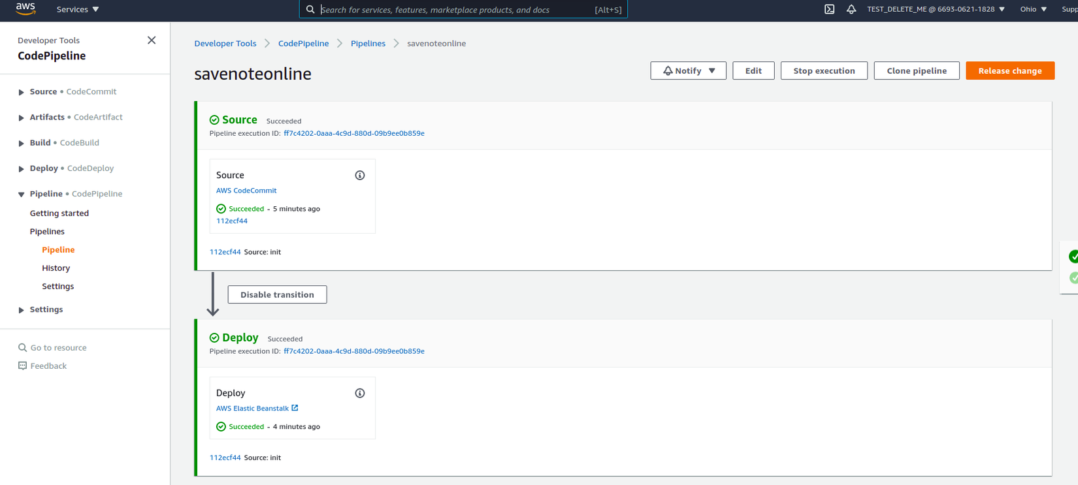Click the search magnifier icon in top bar
Viewport: 1078px width, 485px height.
pos(310,9)
